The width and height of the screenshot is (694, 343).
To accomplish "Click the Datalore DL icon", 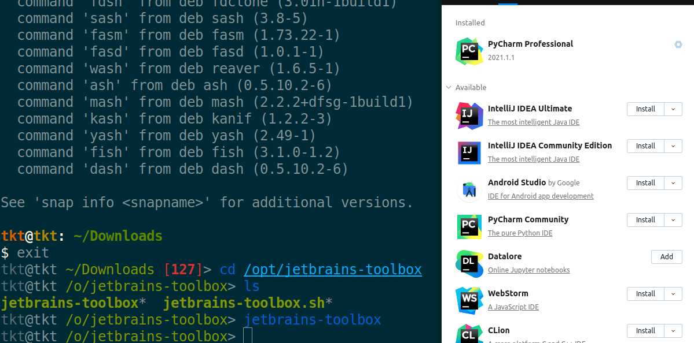I will coord(469,263).
